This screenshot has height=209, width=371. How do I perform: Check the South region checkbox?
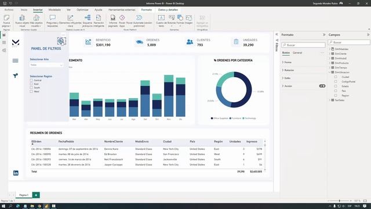(31, 88)
